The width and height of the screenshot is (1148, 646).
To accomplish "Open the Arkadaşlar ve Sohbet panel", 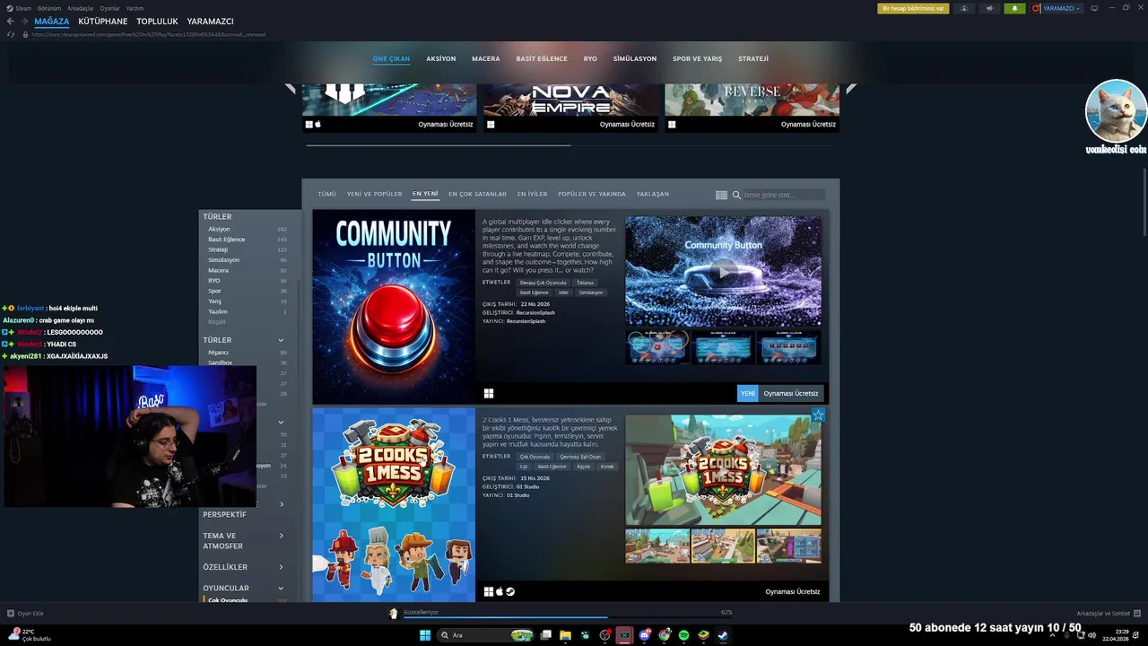I will click(1108, 614).
